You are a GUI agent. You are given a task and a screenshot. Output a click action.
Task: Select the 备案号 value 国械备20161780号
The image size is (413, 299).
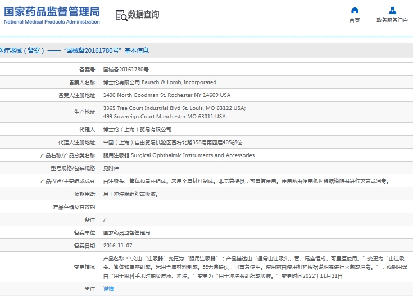(126, 70)
